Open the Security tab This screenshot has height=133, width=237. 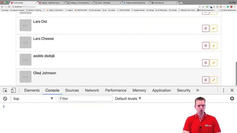point(184,90)
